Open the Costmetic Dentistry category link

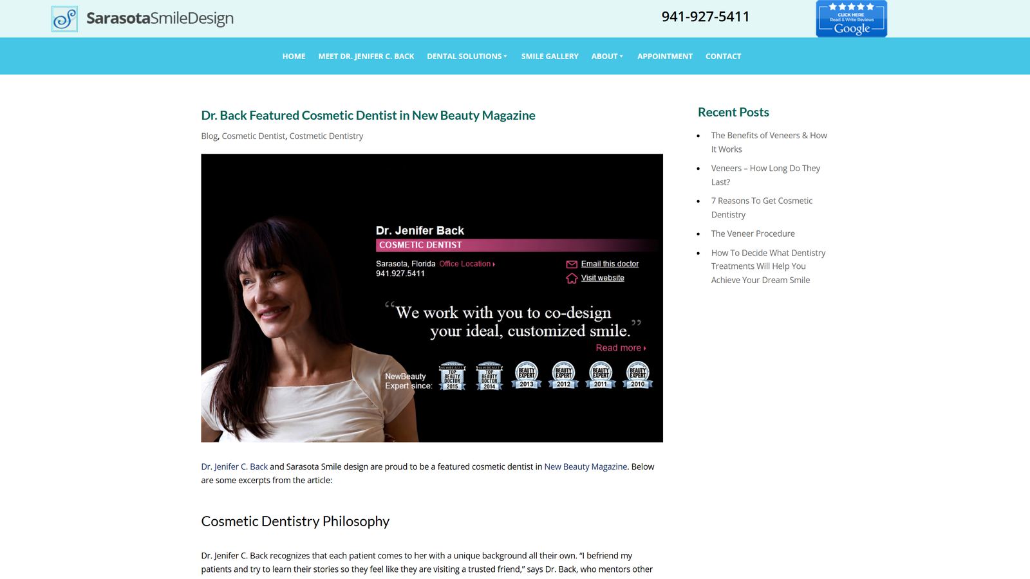click(x=326, y=136)
